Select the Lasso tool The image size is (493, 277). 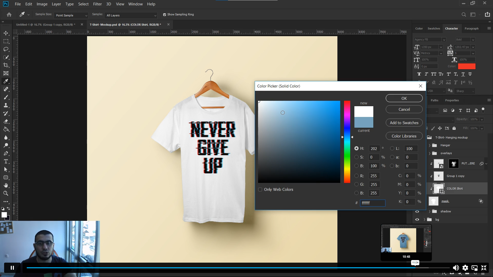(x=6, y=49)
